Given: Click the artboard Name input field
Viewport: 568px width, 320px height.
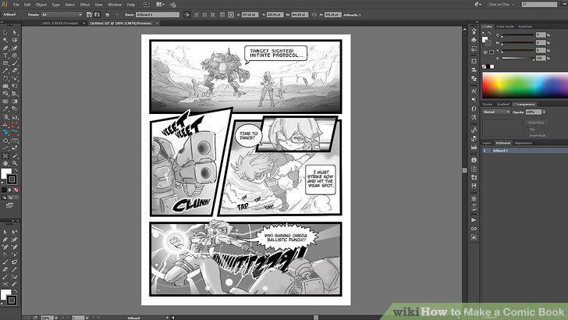Looking at the screenshot, I should pos(158,15).
